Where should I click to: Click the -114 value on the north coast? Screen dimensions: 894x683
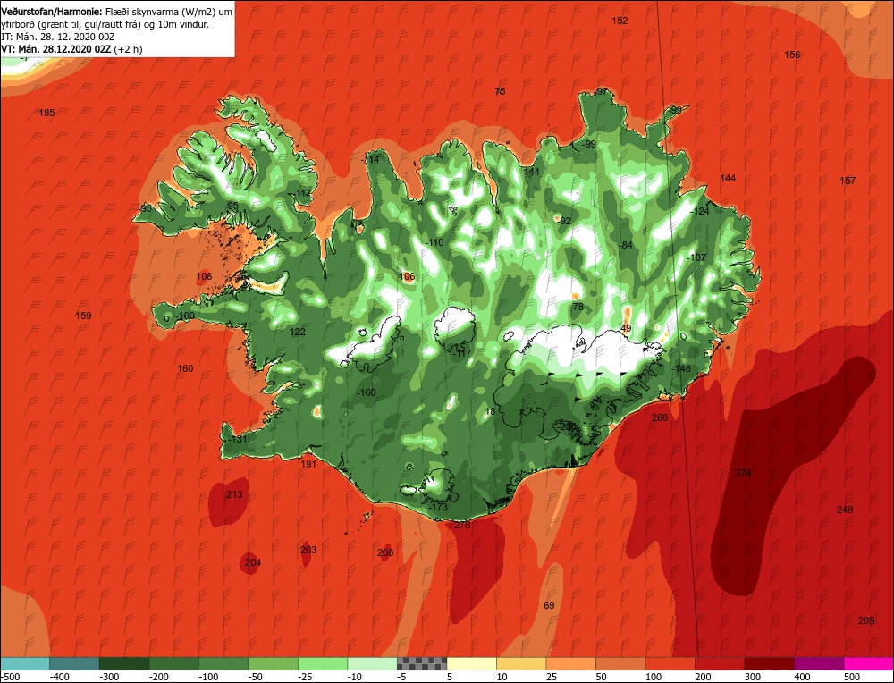[370, 159]
